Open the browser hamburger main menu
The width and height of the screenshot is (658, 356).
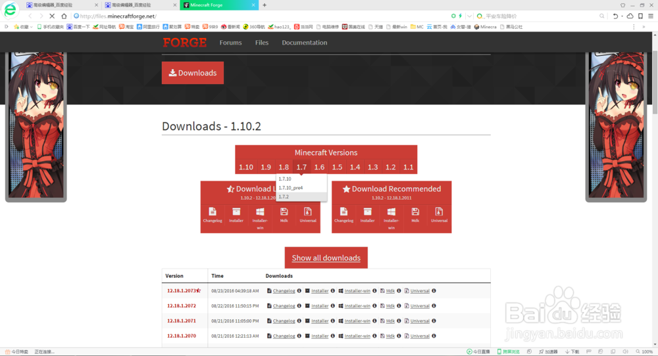[651, 16]
